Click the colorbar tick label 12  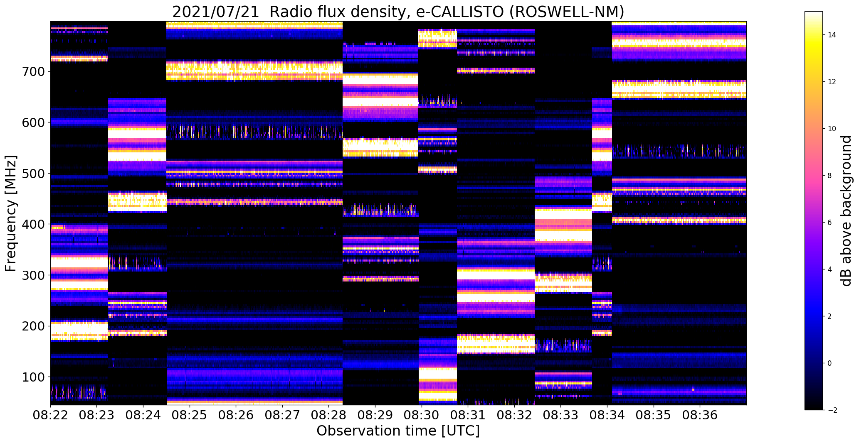tap(832, 82)
